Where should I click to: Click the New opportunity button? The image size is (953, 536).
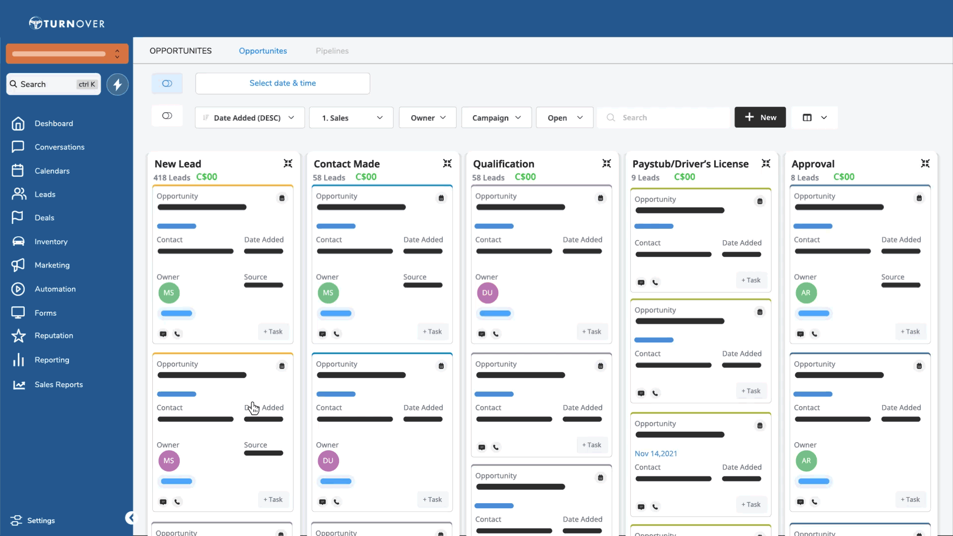click(760, 118)
